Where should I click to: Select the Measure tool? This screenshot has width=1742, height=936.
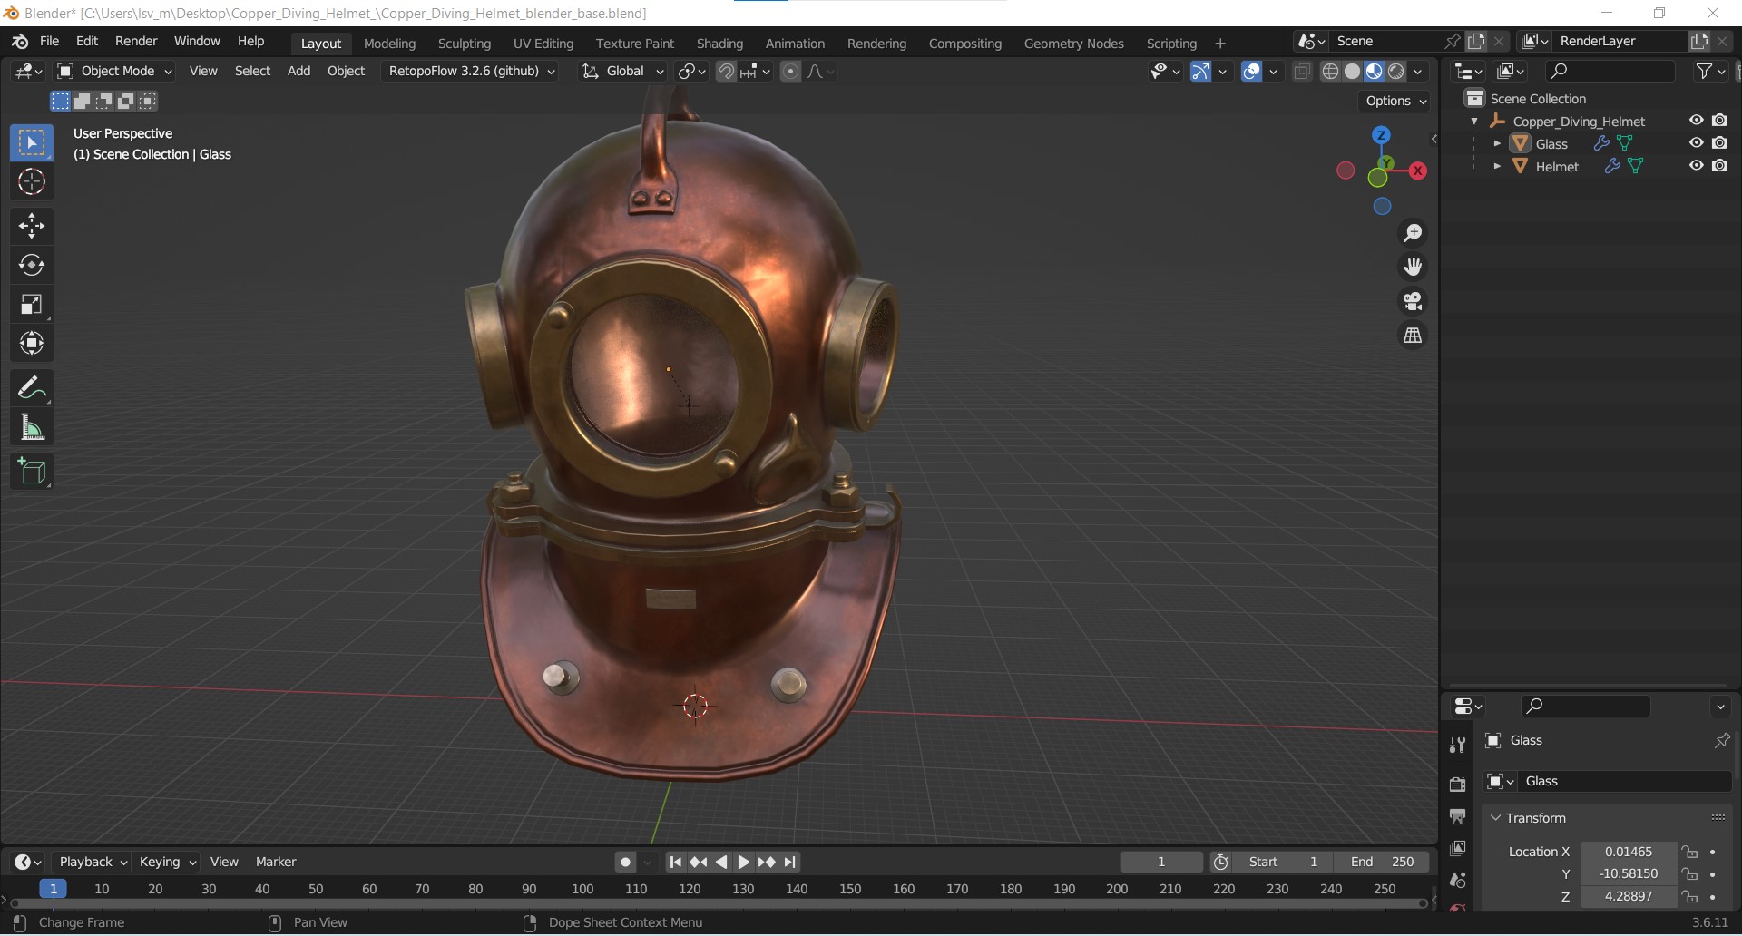coord(32,427)
